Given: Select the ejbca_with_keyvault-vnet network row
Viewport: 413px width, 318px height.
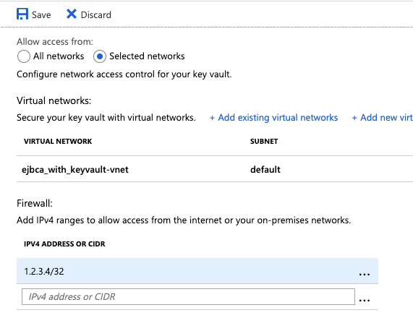Looking at the screenshot, I should [x=215, y=169].
